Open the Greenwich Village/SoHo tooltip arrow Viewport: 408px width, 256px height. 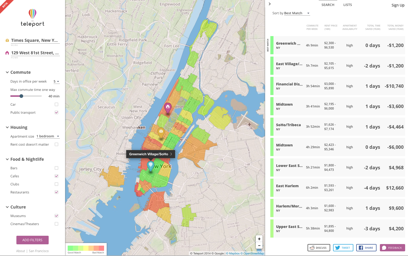pyautogui.click(x=171, y=154)
